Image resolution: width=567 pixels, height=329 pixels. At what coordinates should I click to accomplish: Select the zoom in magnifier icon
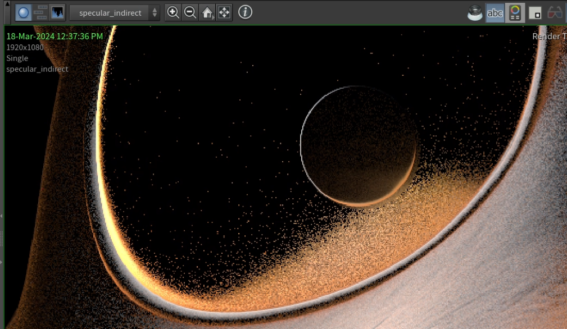coord(173,12)
